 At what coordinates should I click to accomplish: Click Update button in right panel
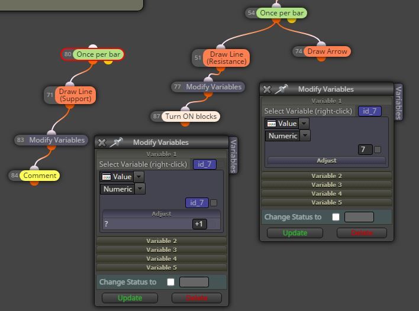tap(295, 233)
